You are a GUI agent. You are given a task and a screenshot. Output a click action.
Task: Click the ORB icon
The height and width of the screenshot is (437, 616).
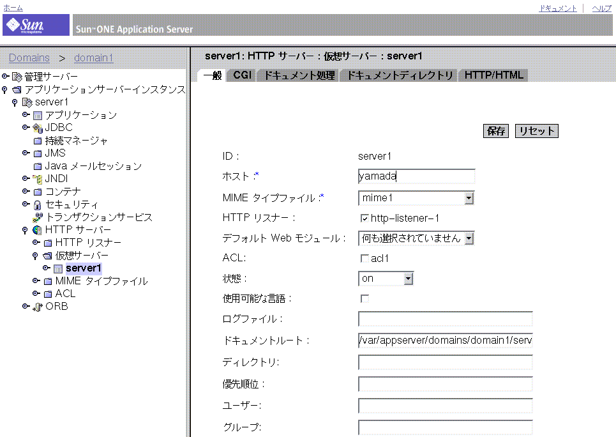37,307
